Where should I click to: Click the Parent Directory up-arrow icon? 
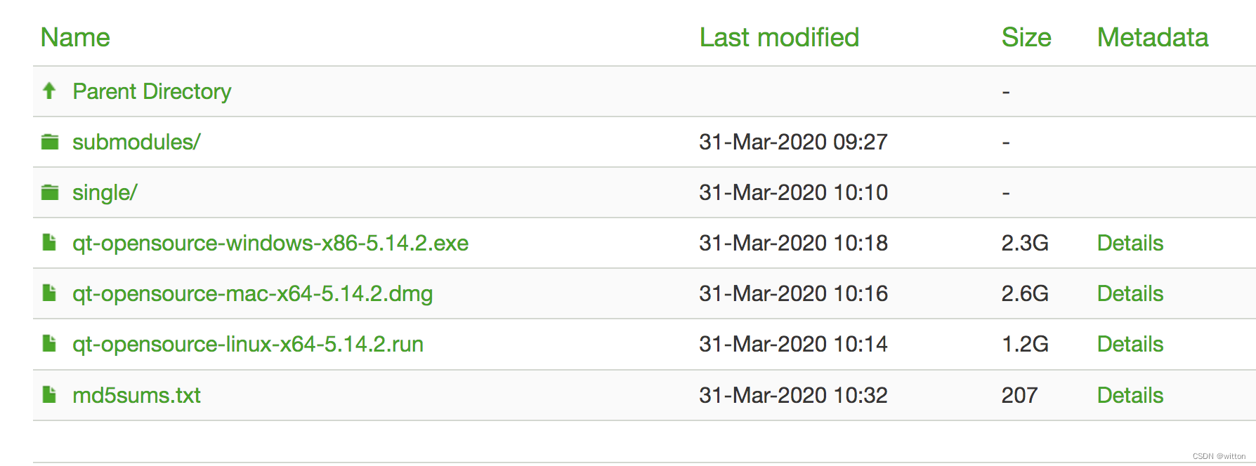(49, 91)
